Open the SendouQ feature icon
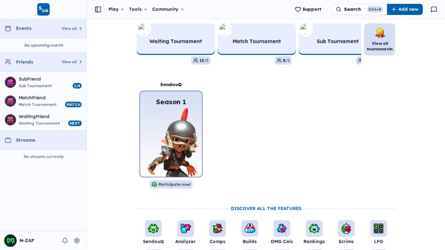 [x=154, y=228]
